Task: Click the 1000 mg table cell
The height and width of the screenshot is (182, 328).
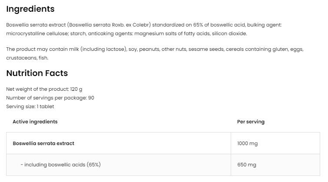Action: [248, 143]
